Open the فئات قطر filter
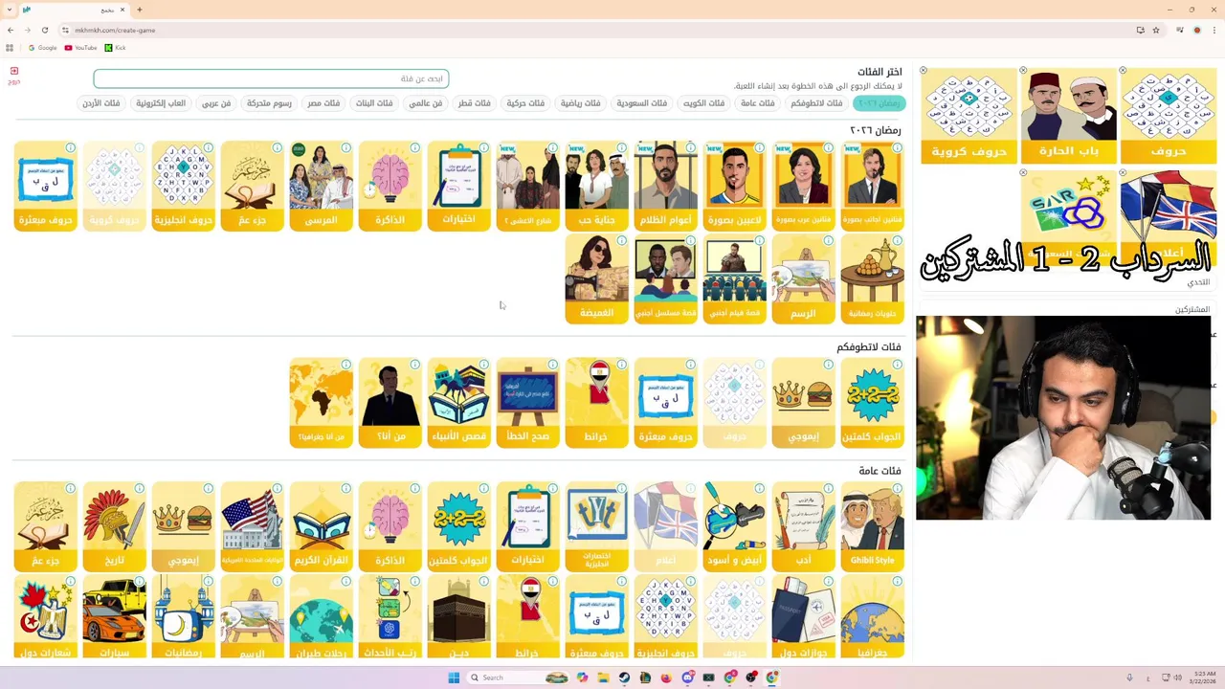 click(474, 103)
